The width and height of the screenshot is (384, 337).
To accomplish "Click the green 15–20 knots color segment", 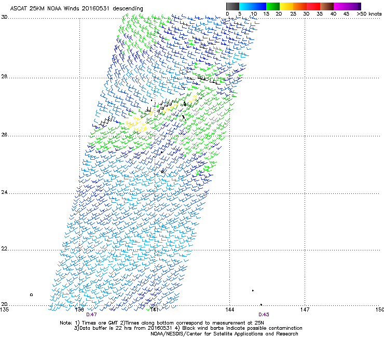I will (x=273, y=6).
